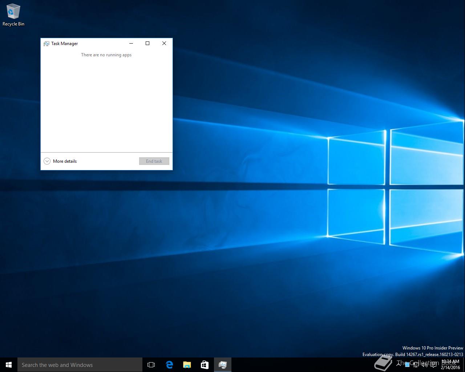Open the Store app from taskbar
Viewport: 465px width, 372px height.
click(205, 365)
